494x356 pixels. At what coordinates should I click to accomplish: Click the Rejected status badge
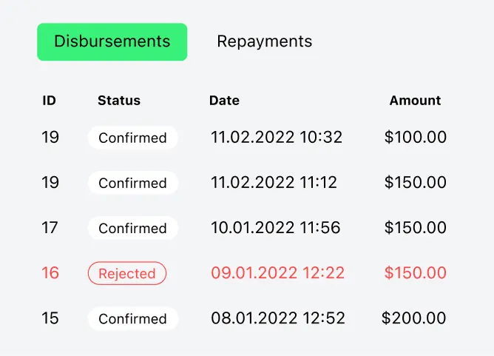tap(127, 273)
